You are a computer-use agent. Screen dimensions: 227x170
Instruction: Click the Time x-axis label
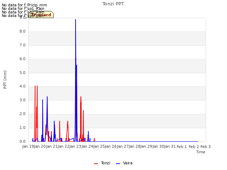tap(200, 152)
